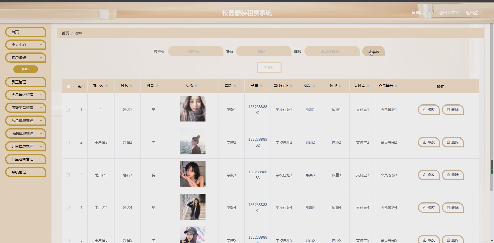This screenshot has height=243, width=494.
Task: Click the 支付宝3 cell
Action: click(363, 175)
